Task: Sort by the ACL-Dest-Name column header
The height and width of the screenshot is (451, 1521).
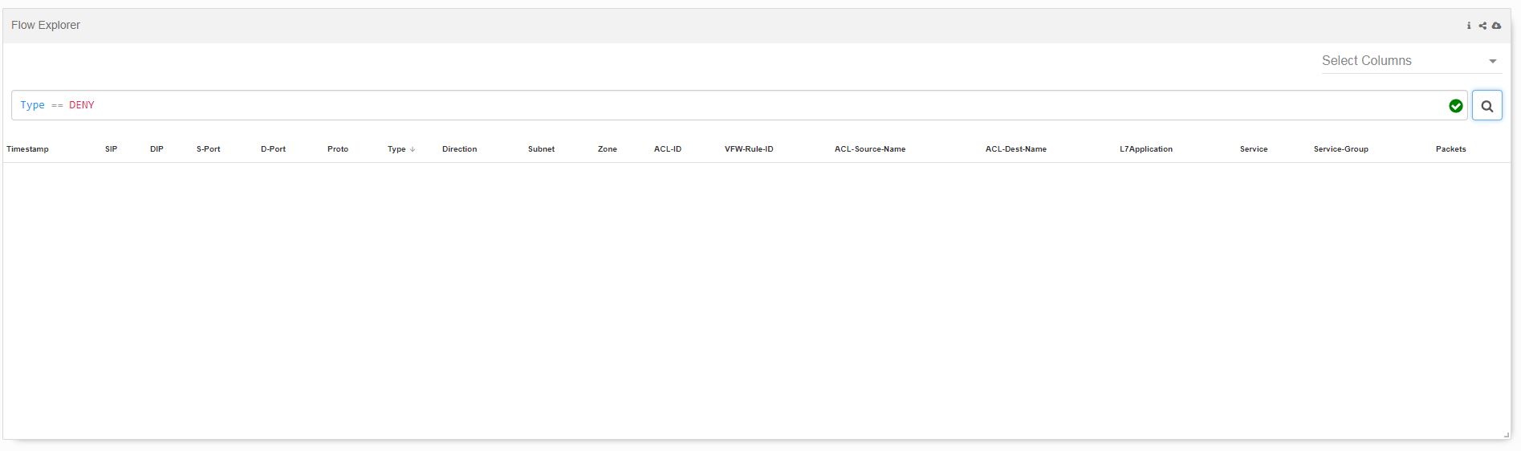Action: point(1016,149)
